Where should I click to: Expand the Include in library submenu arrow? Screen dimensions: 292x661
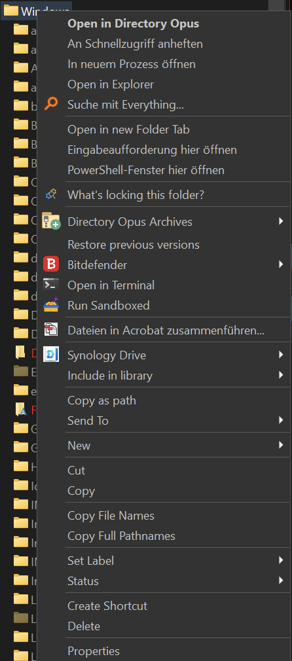281,375
